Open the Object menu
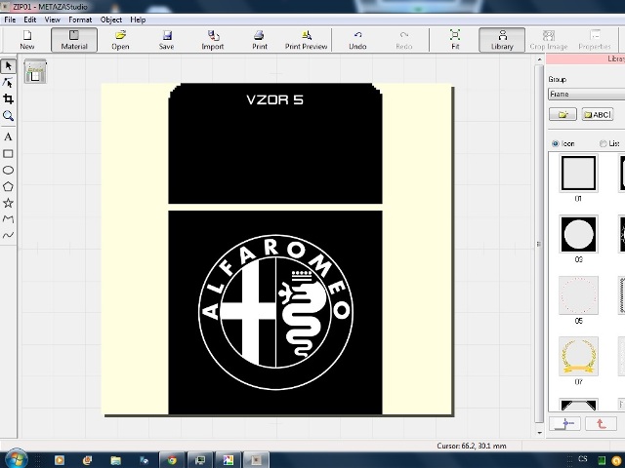 pos(110,19)
